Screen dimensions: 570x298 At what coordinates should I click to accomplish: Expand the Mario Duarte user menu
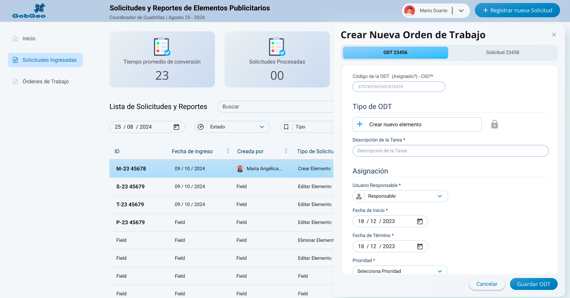[461, 11]
